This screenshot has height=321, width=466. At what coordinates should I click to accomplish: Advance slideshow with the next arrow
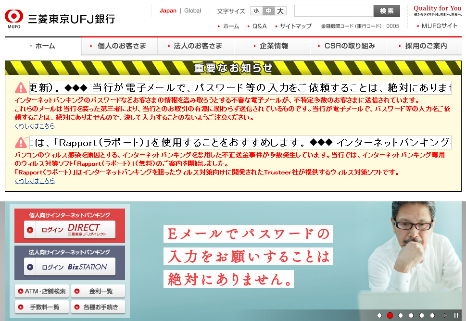click(x=445, y=315)
